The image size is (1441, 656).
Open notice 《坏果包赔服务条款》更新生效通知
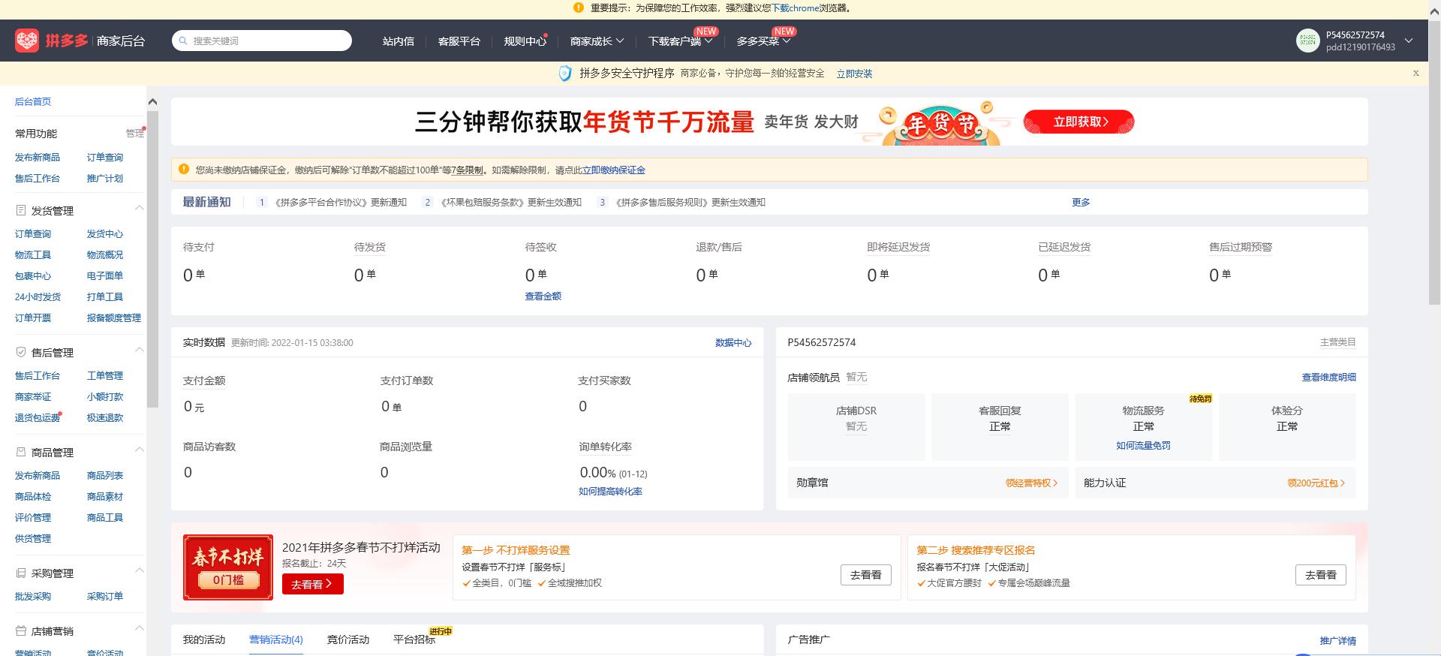click(x=510, y=203)
